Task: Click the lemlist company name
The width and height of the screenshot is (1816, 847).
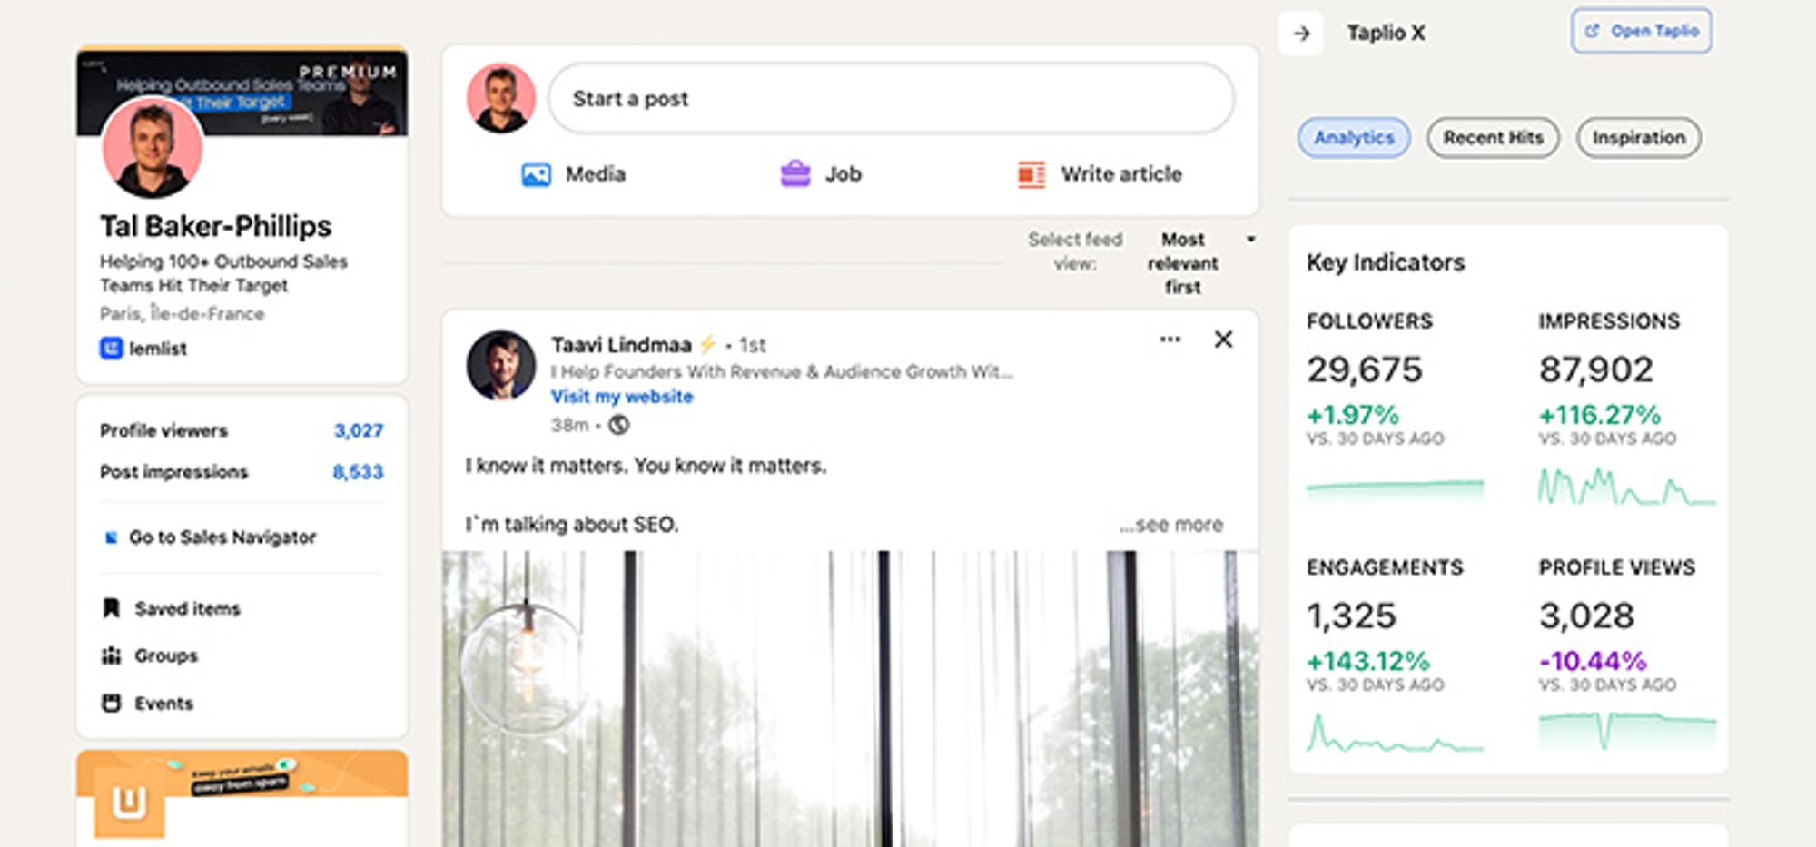Action: coord(158,349)
